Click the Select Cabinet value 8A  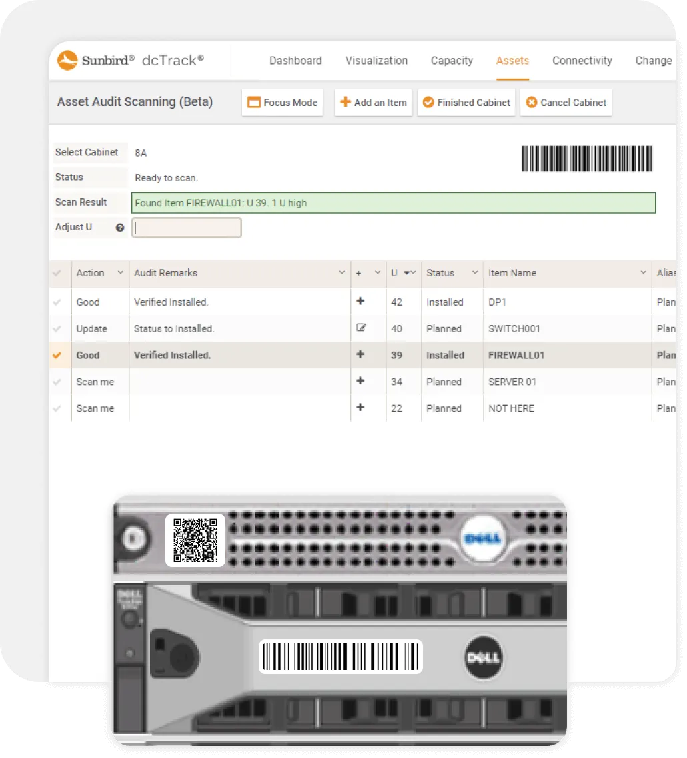141,153
